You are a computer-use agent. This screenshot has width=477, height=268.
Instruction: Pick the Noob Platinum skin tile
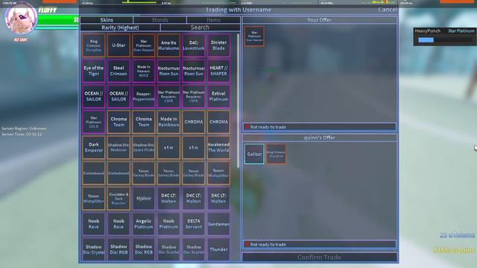tap(168, 224)
